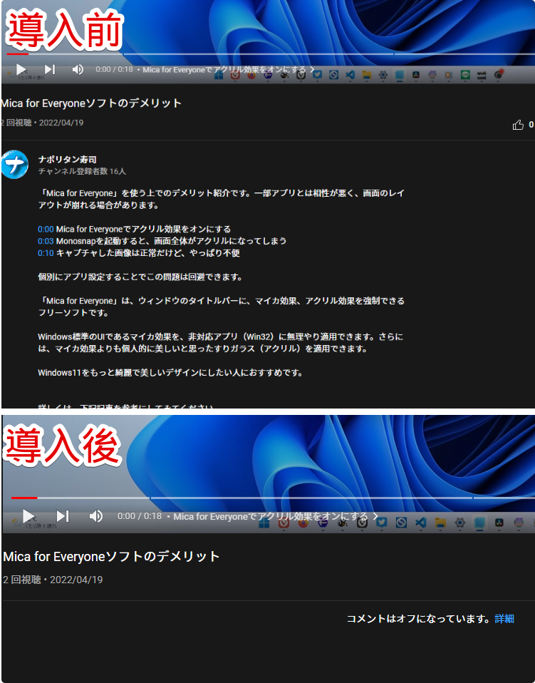Mute the volume in the 導入後 player

point(95,516)
